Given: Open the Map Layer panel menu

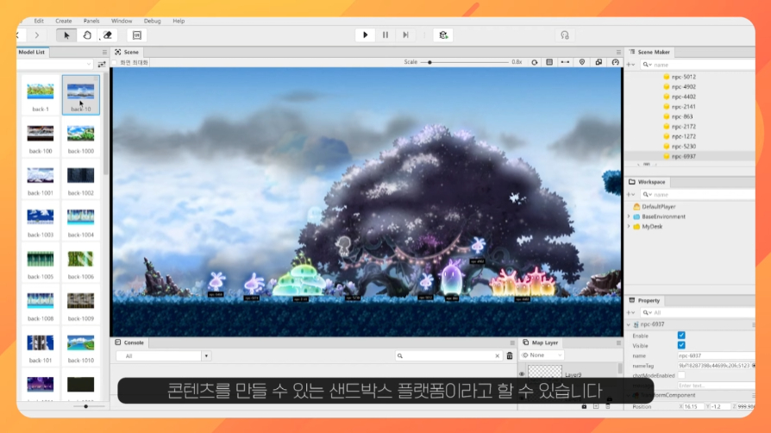Looking at the screenshot, I should pos(618,343).
